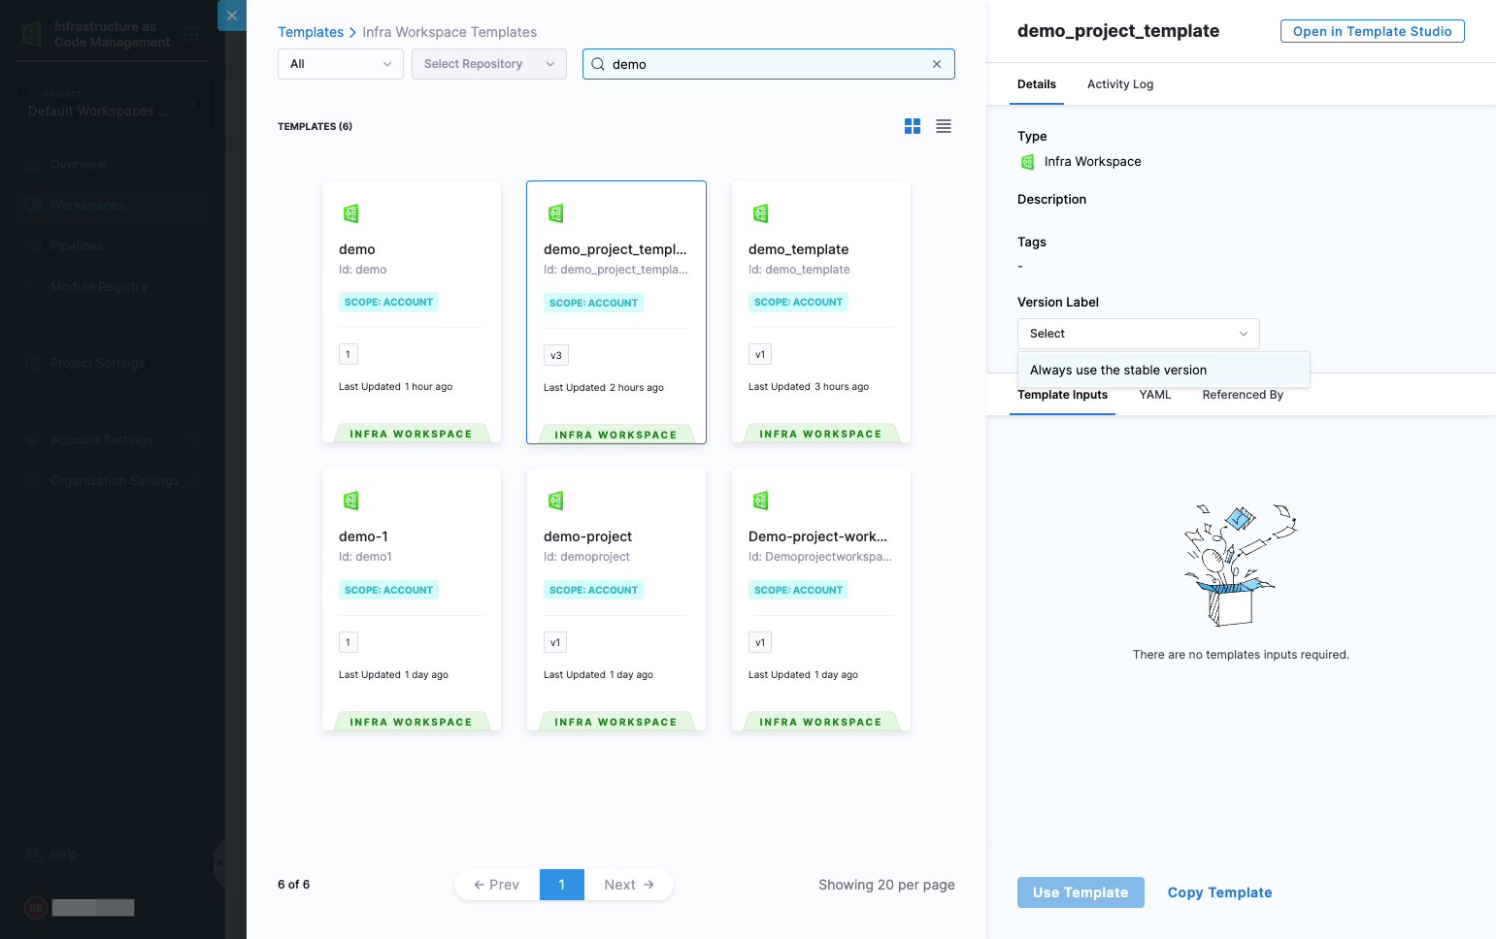1496x939 pixels.
Task: Click the 'TEMPLATES (6)' heading
Action: [315, 126]
